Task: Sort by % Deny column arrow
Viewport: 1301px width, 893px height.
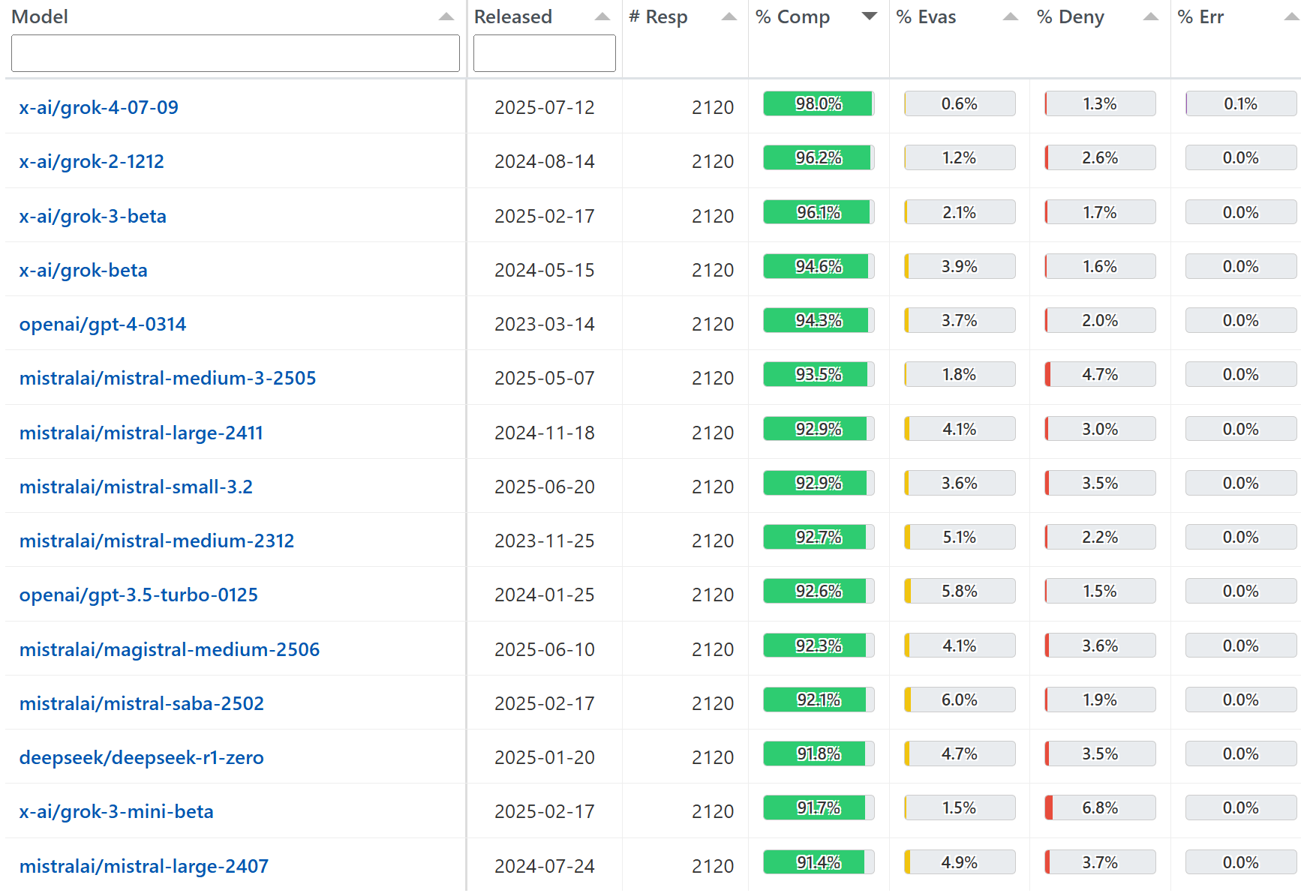Action: 1151,16
